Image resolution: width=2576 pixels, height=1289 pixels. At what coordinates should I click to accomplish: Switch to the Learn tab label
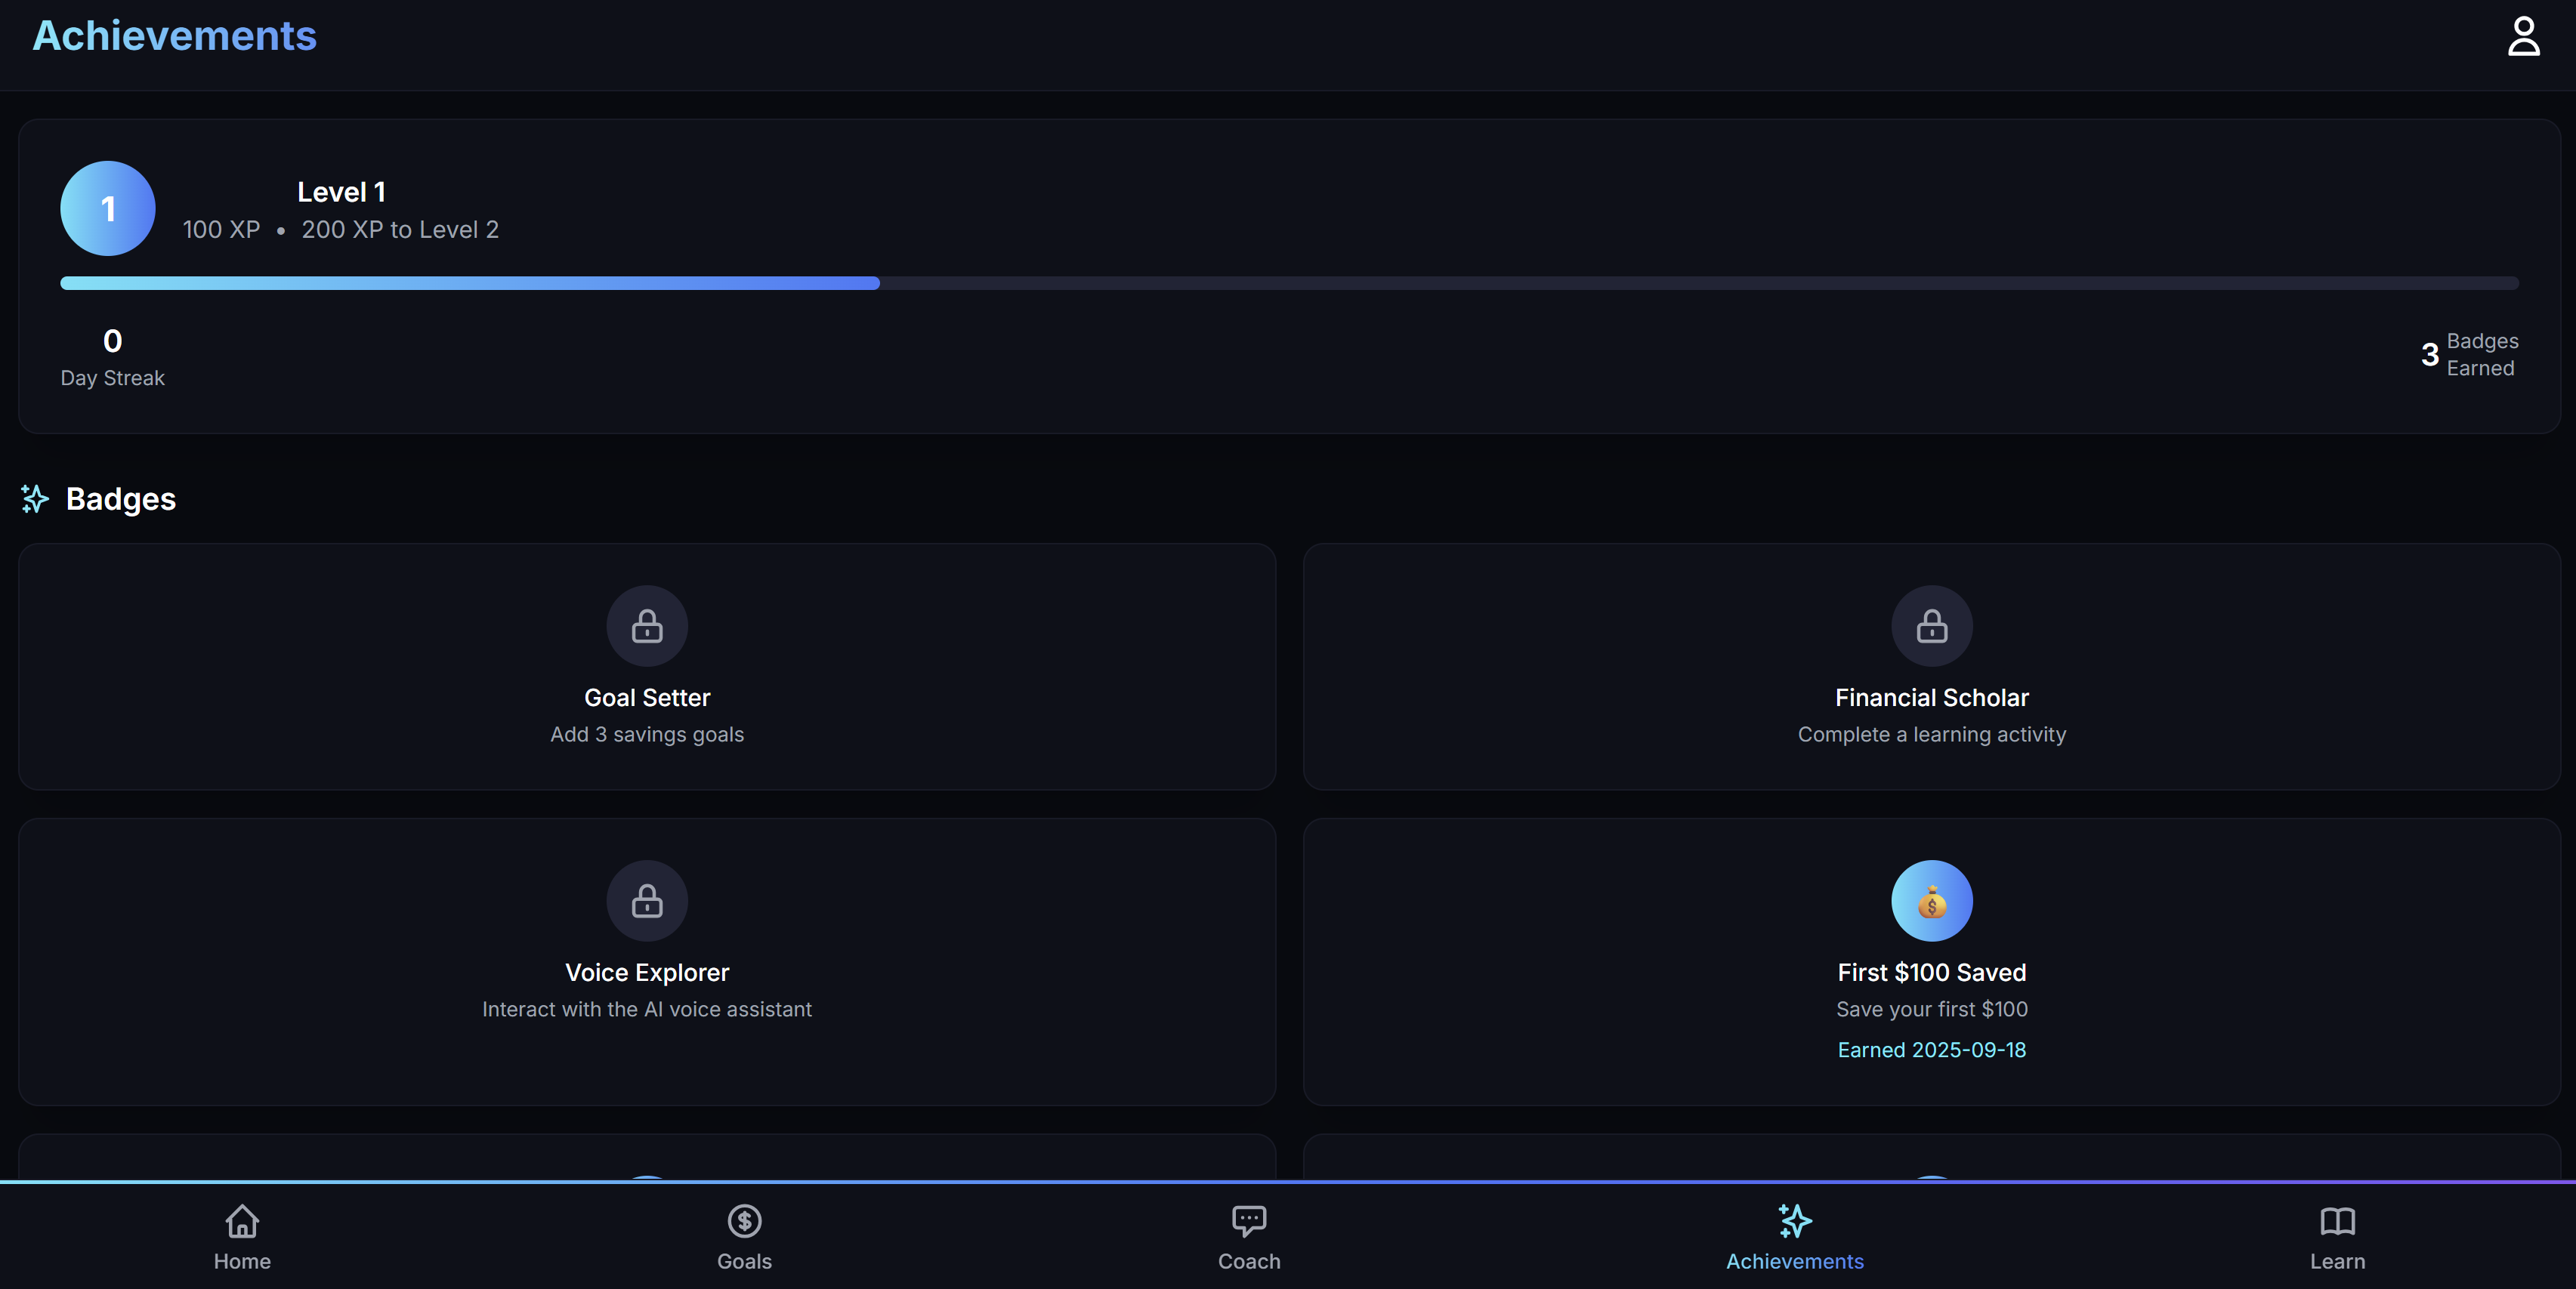pyautogui.click(x=2337, y=1261)
